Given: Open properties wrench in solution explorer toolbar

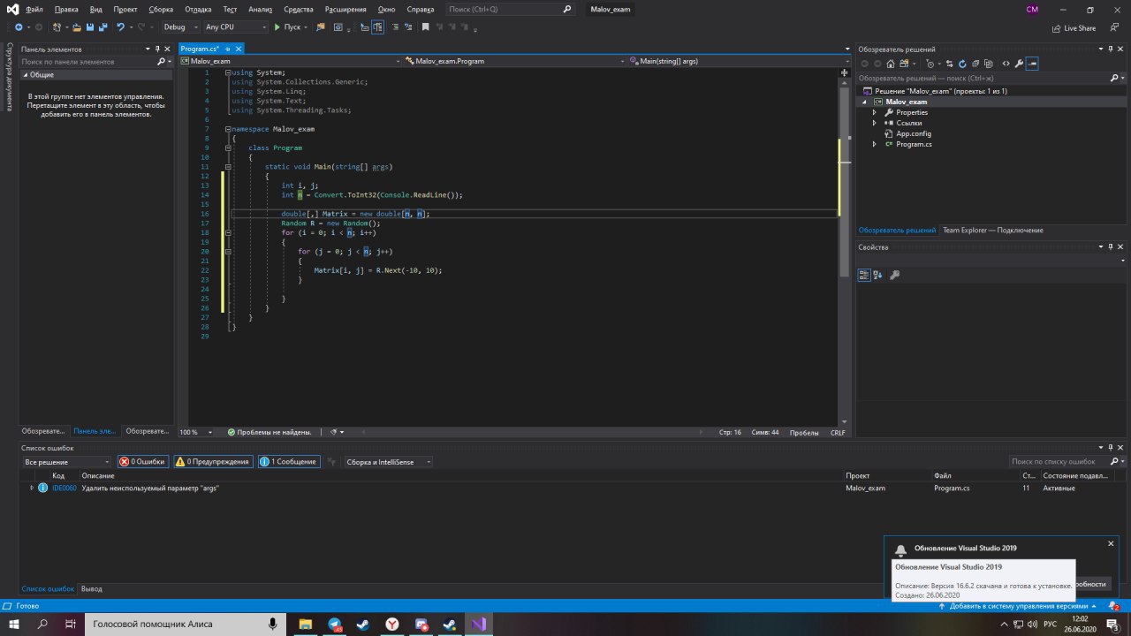Looking at the screenshot, I should pyautogui.click(x=1019, y=64).
